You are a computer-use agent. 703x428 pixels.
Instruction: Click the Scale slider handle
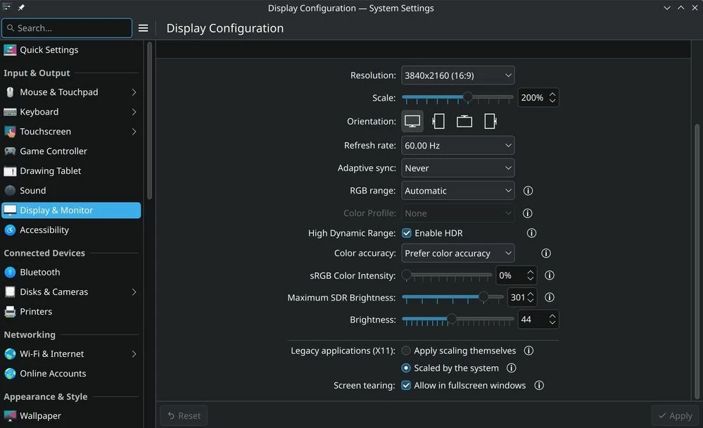click(468, 97)
